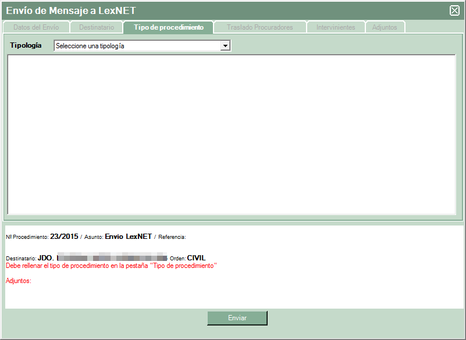Open the Destinatario tab

(97, 27)
